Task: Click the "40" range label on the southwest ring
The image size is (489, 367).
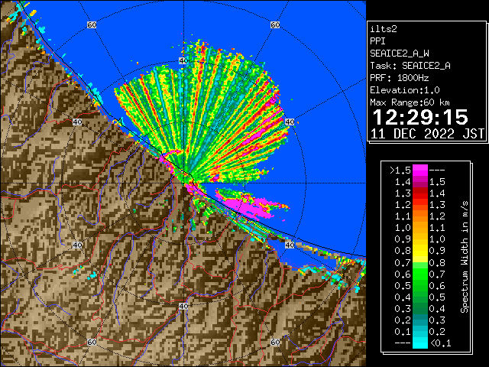Action: pyautogui.click(x=77, y=245)
